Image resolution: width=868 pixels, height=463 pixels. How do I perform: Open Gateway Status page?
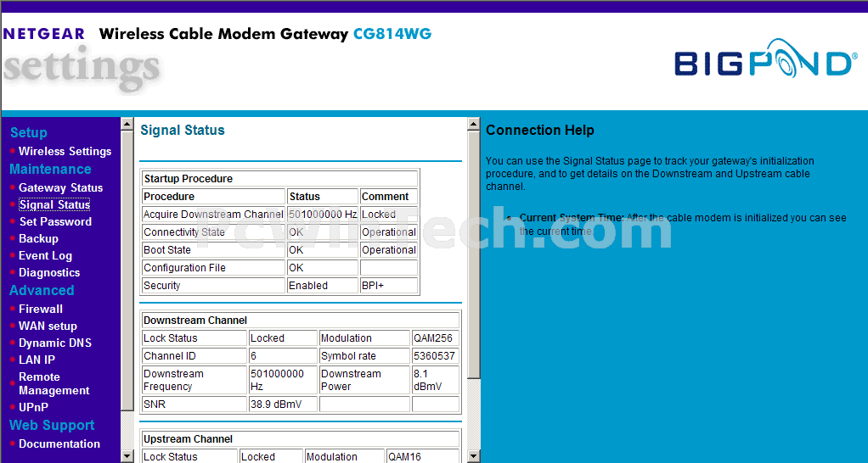coord(60,188)
